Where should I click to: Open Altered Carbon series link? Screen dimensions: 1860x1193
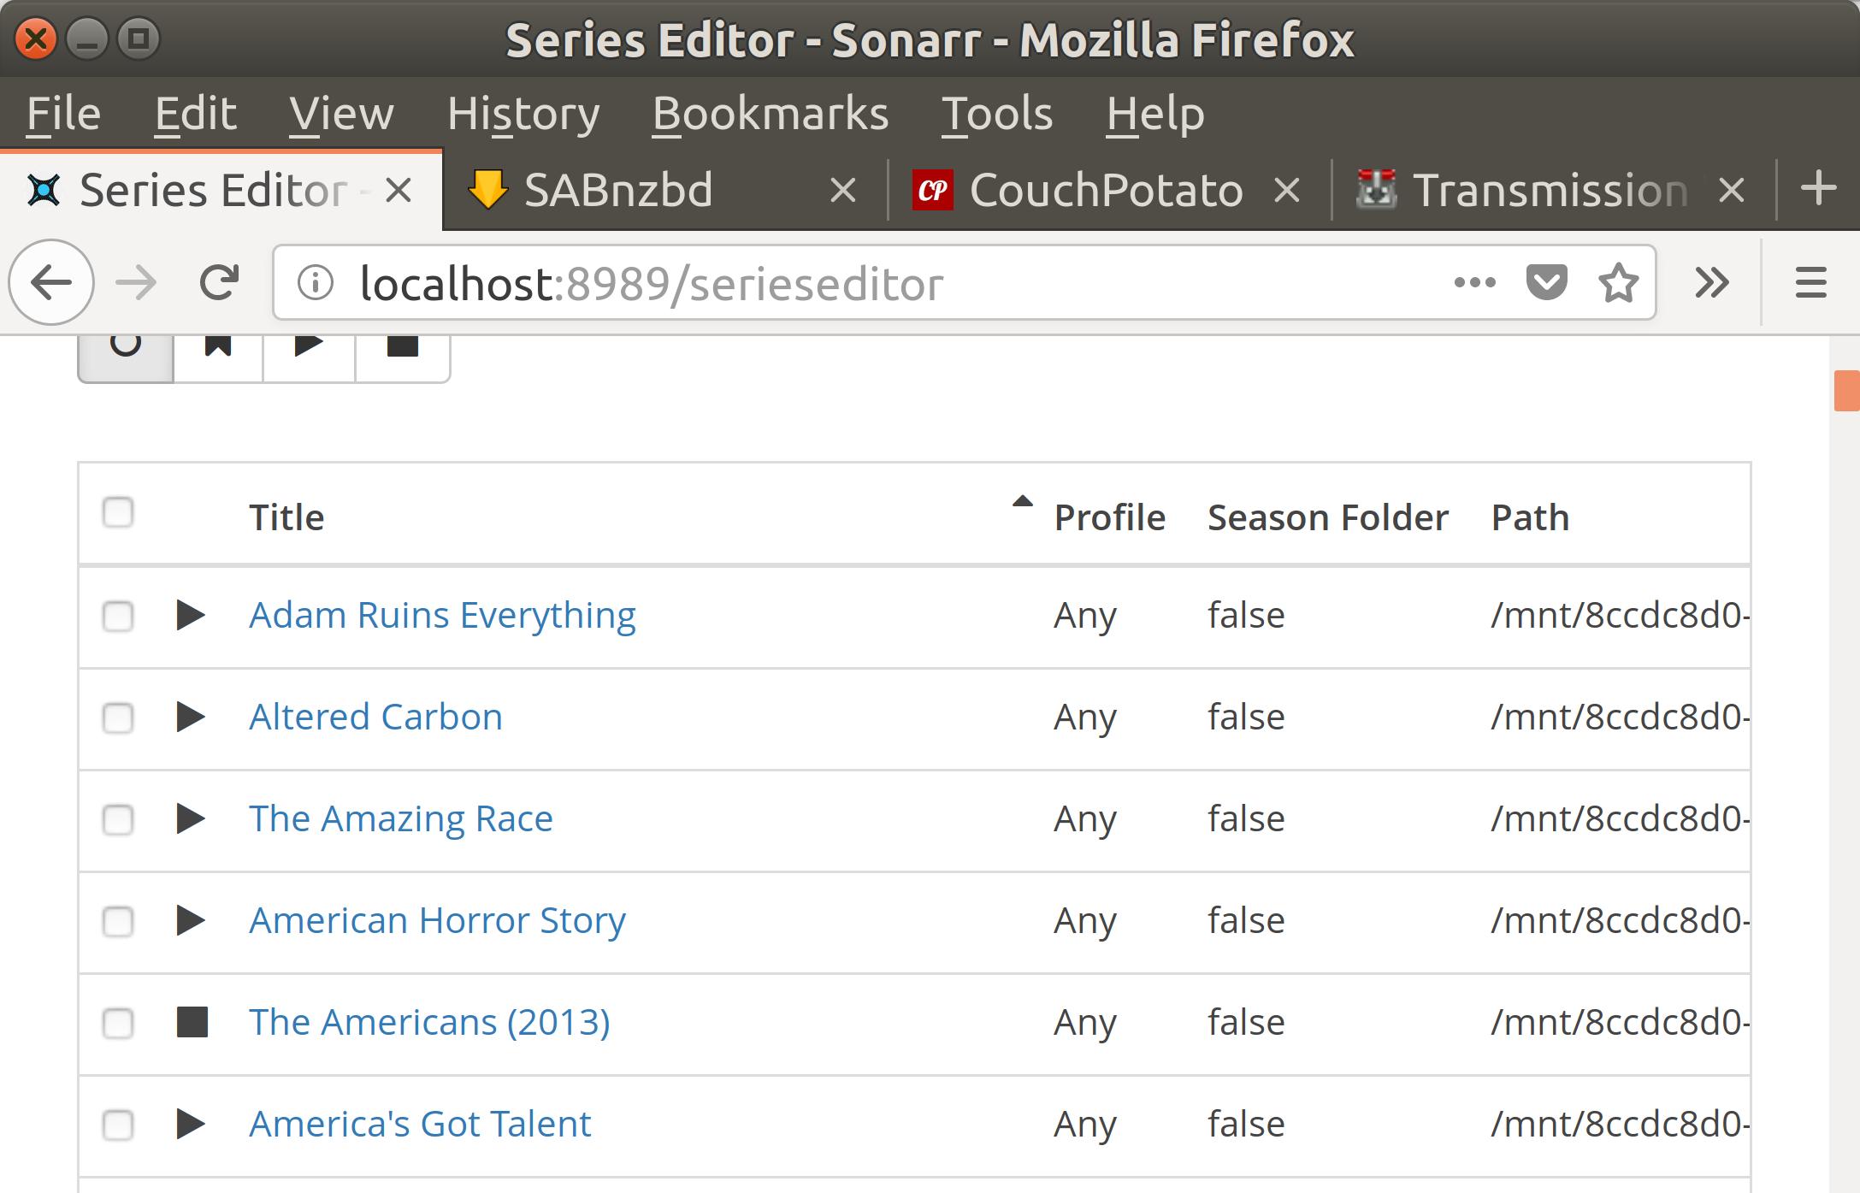(x=375, y=717)
